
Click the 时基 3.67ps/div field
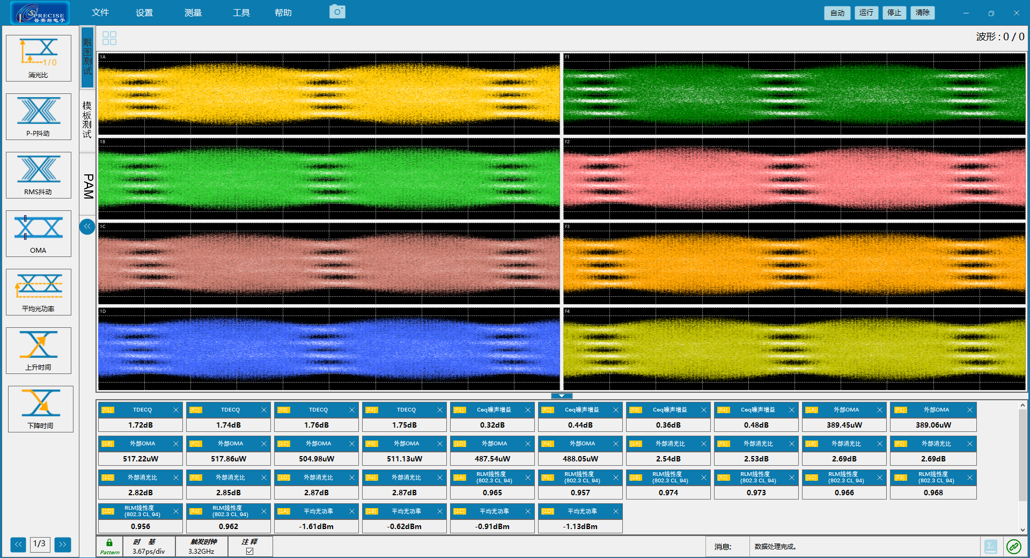[149, 546]
